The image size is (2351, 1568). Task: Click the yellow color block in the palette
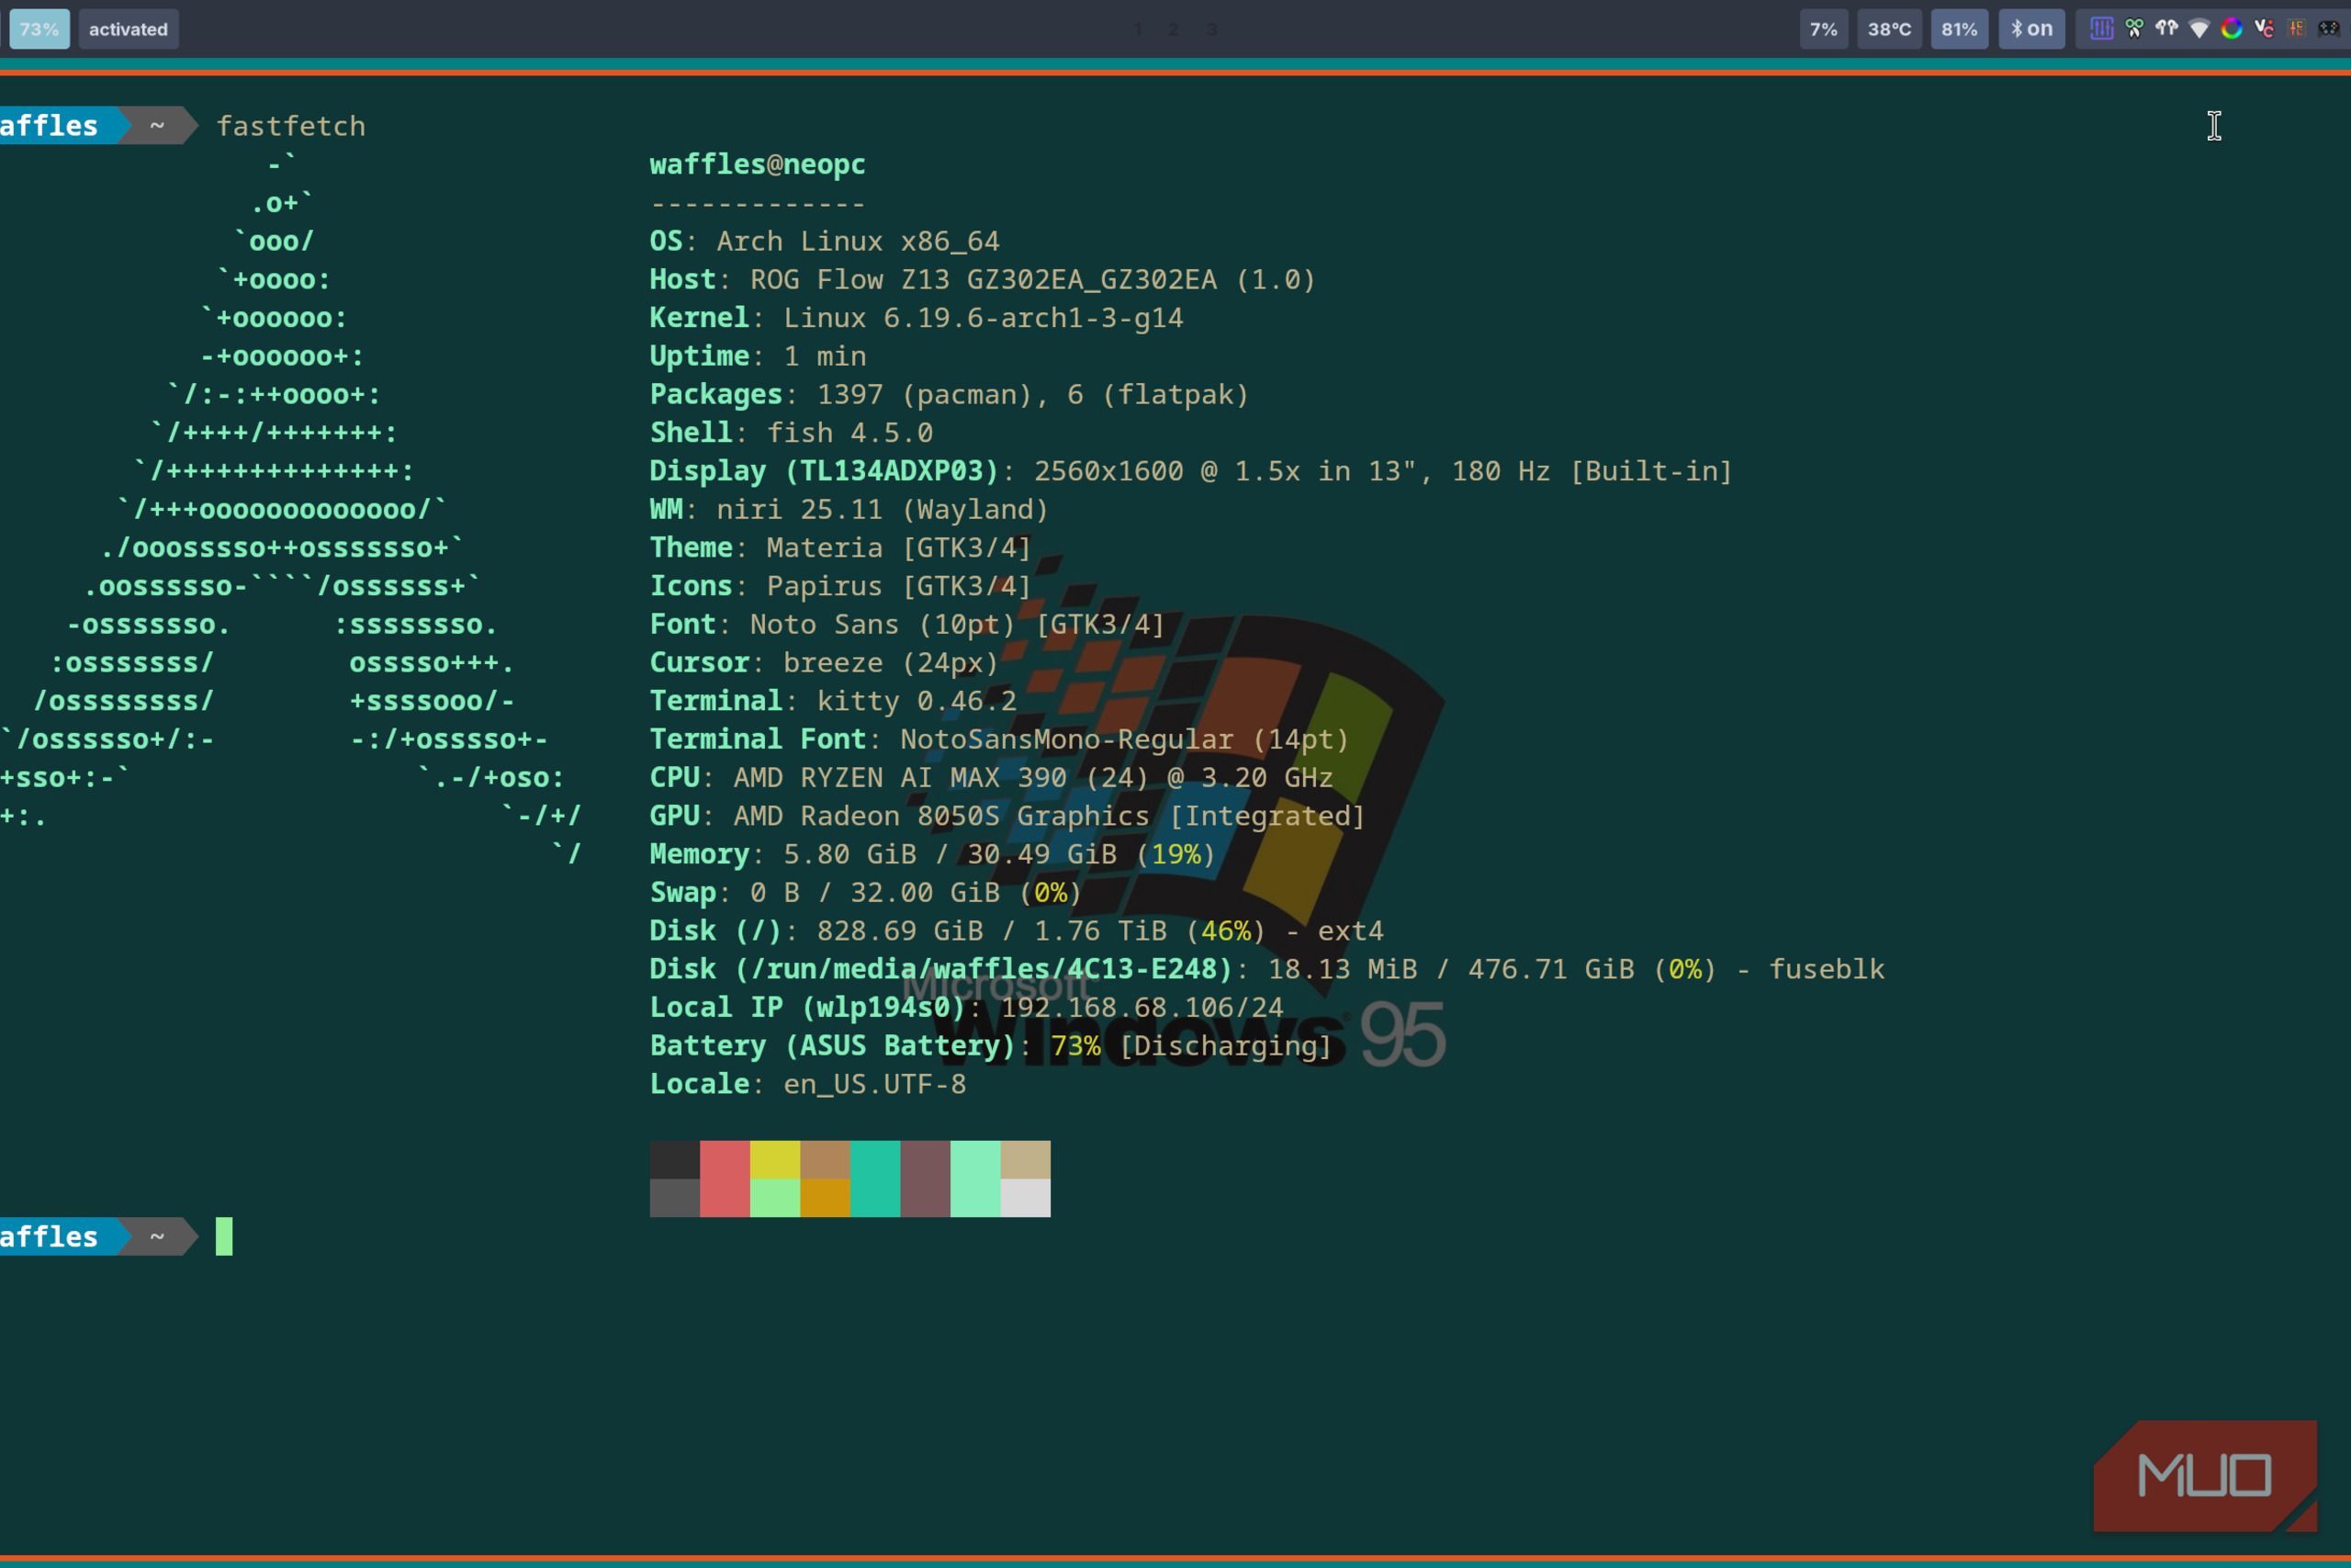pyautogui.click(x=775, y=1160)
